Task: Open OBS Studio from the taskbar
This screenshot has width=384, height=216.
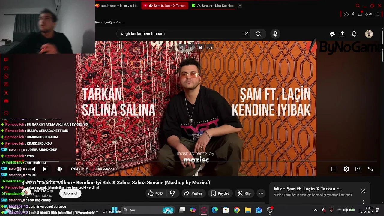Action: point(270,210)
